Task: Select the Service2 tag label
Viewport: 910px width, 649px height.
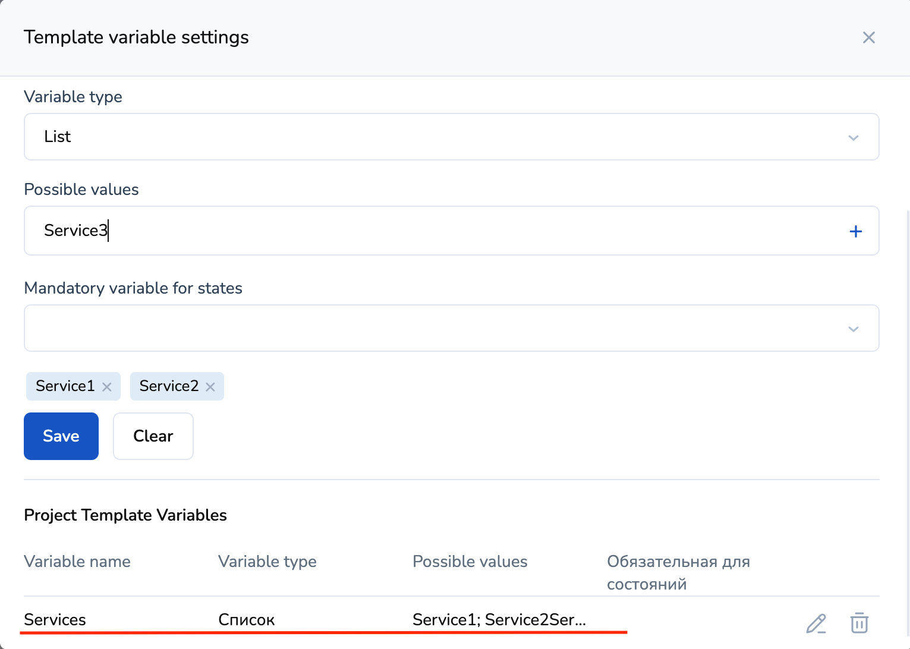Action: pos(169,386)
